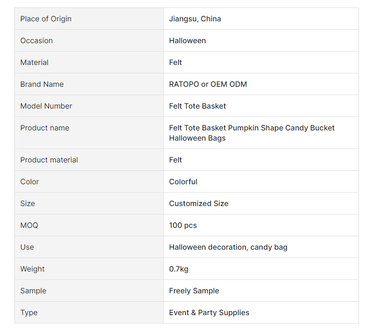
Task: Click the Model Number label
Action: pyautogui.click(x=46, y=106)
